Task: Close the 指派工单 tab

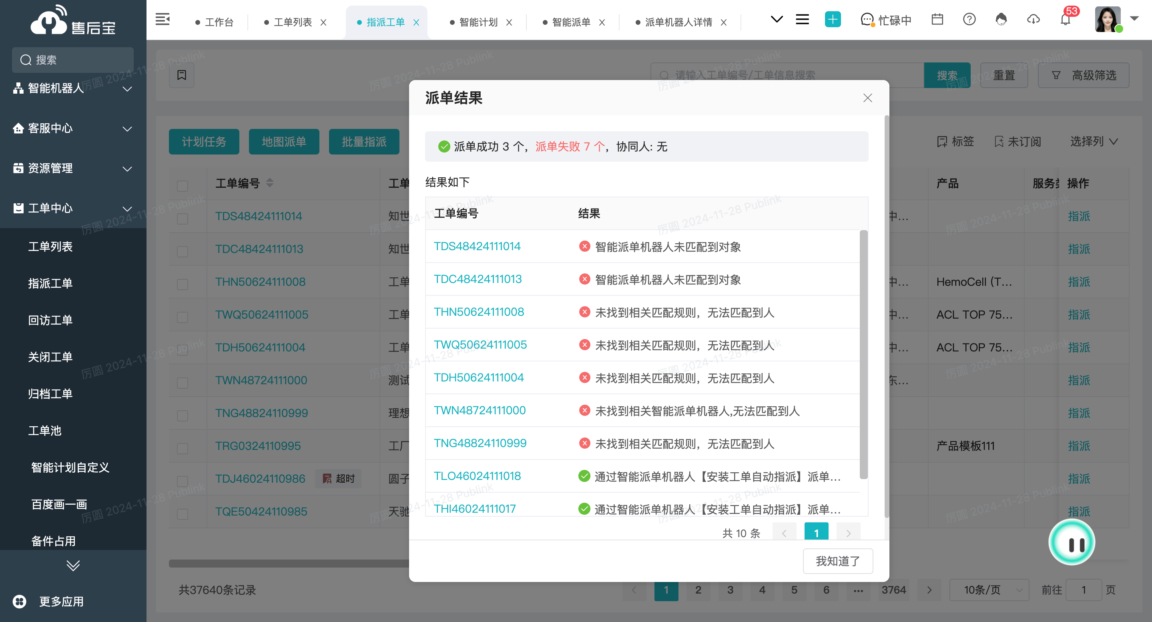Action: pyautogui.click(x=416, y=22)
